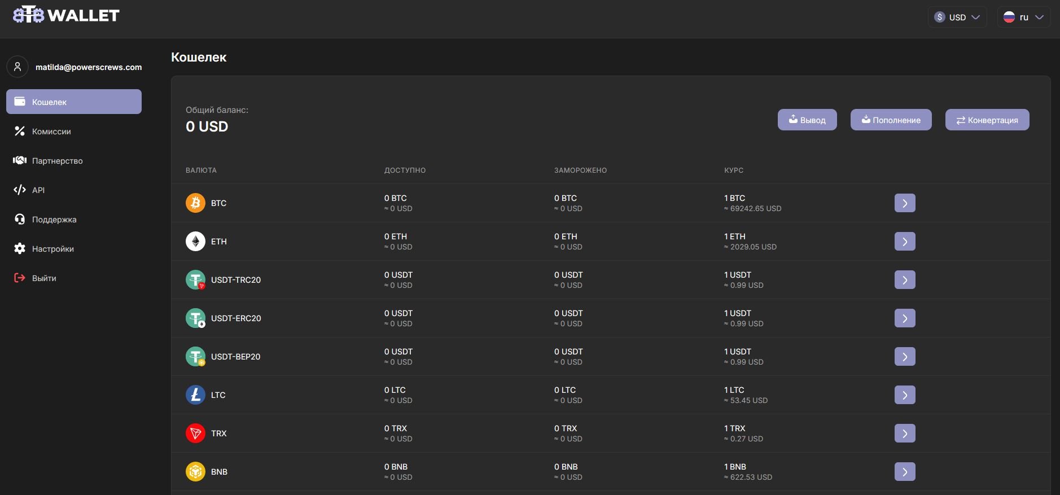Open the API sidebar item
Image resolution: width=1060 pixels, height=495 pixels.
point(38,190)
